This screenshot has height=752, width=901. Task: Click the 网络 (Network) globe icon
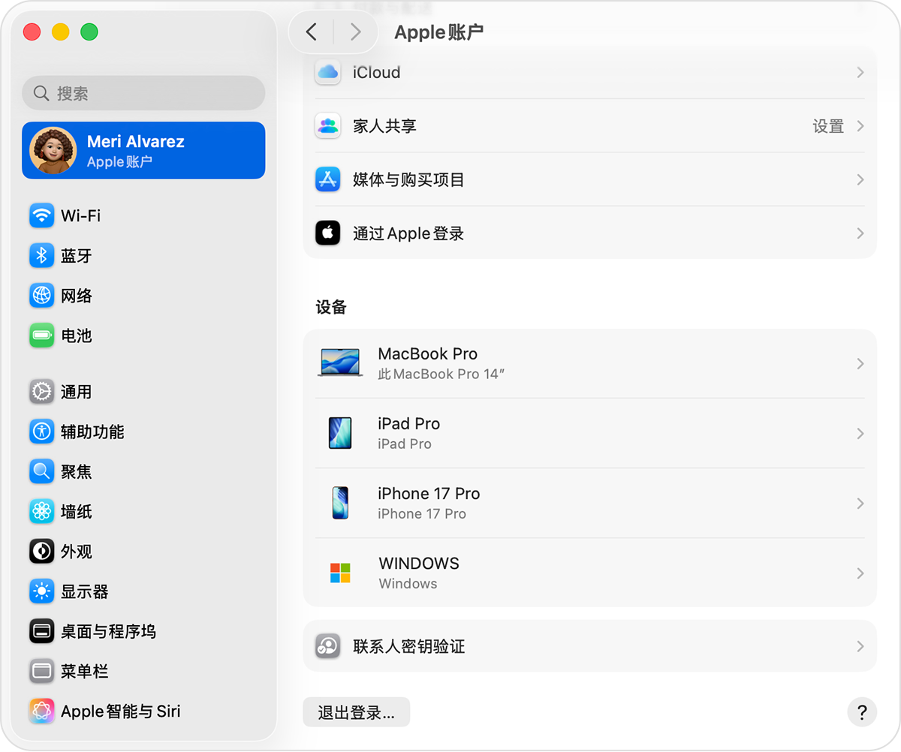pyautogui.click(x=41, y=296)
